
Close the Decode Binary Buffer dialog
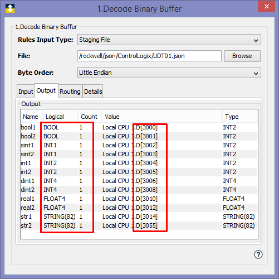tap(267, 7)
